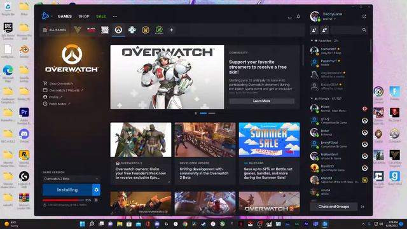The width and height of the screenshot is (407, 229).
Task: Open notifications bell
Action: click(x=298, y=17)
